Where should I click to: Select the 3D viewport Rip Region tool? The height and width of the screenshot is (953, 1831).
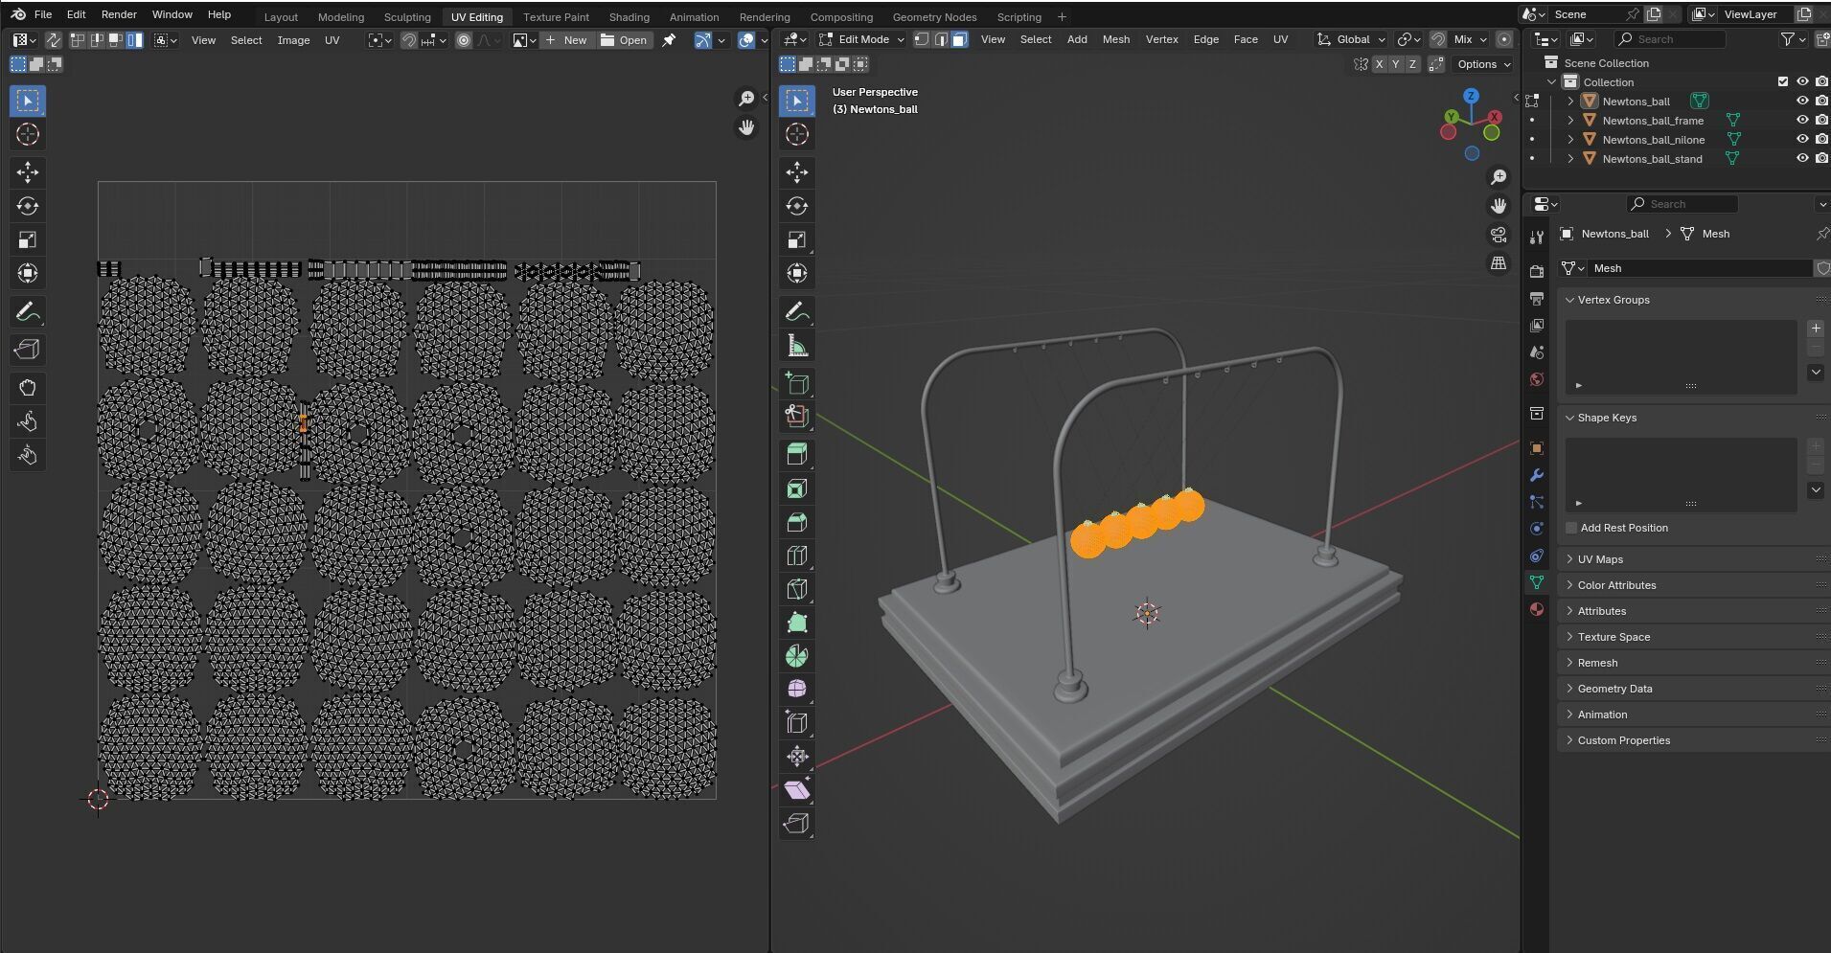[x=797, y=824]
